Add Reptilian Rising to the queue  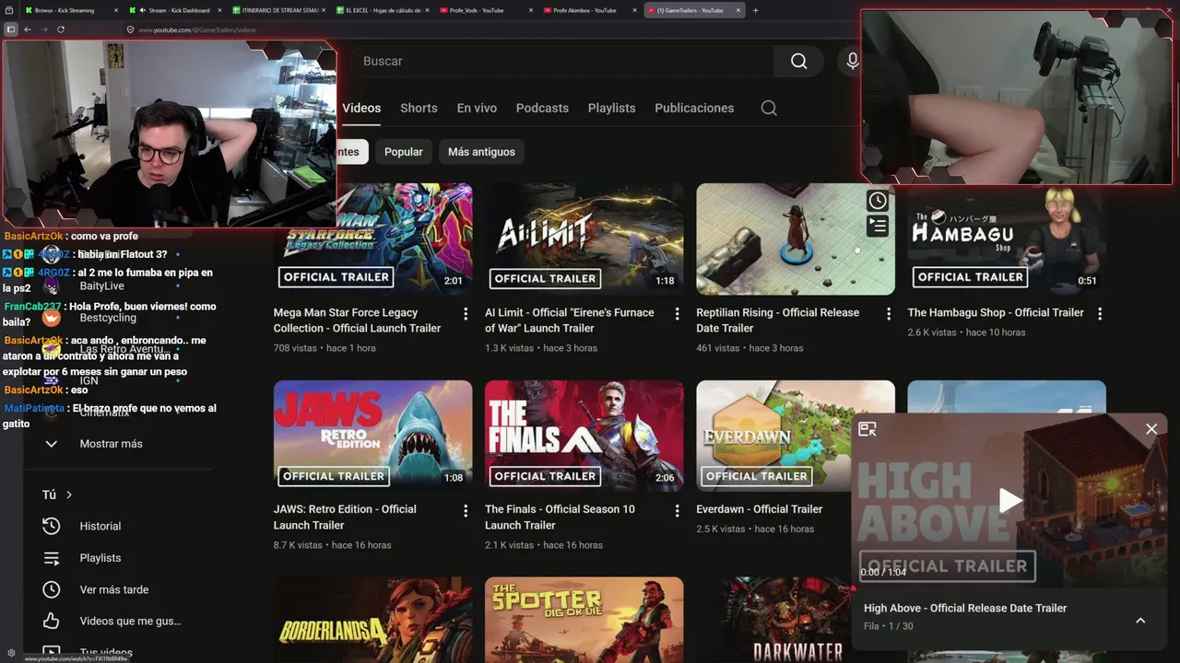click(x=878, y=226)
